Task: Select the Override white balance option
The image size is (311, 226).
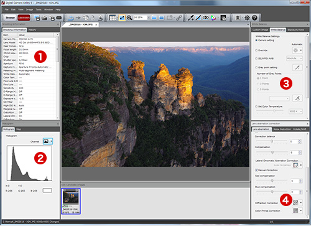Action: coord(256,50)
